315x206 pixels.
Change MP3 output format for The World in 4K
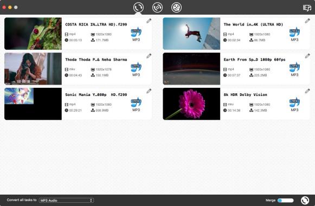(294, 34)
